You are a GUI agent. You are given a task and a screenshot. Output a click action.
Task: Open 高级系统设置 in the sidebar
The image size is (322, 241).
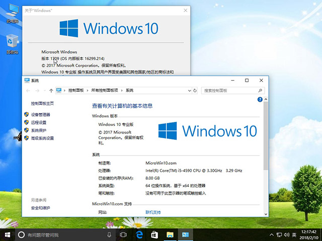[42, 139]
